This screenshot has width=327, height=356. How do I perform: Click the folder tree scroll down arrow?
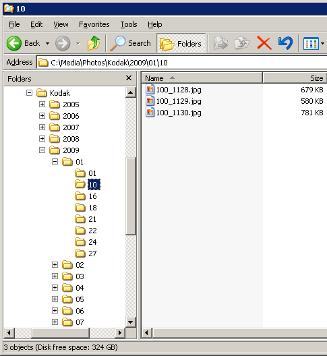(x=131, y=322)
